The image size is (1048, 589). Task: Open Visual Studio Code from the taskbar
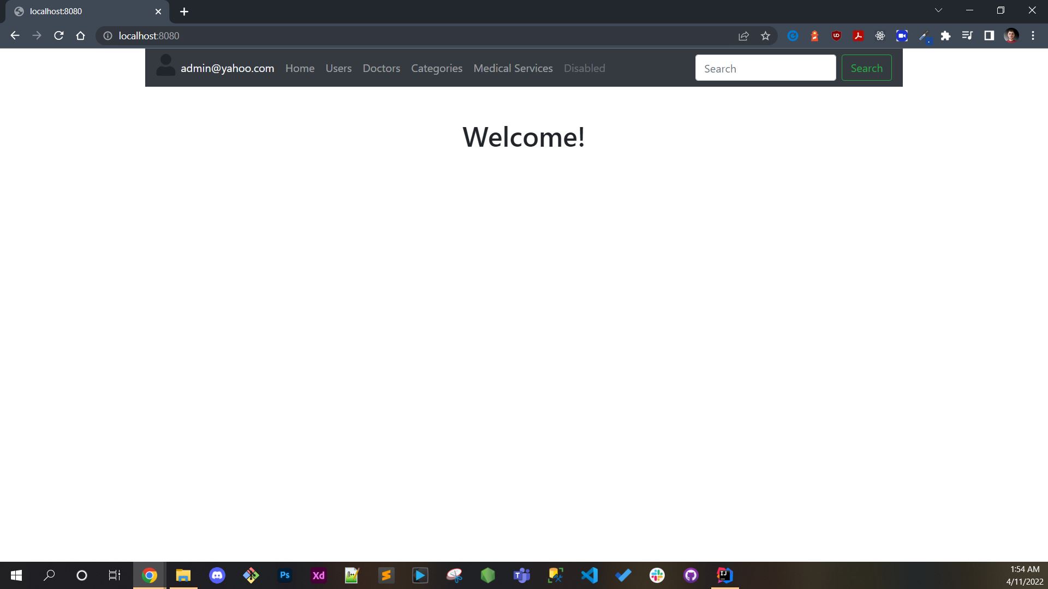click(589, 575)
